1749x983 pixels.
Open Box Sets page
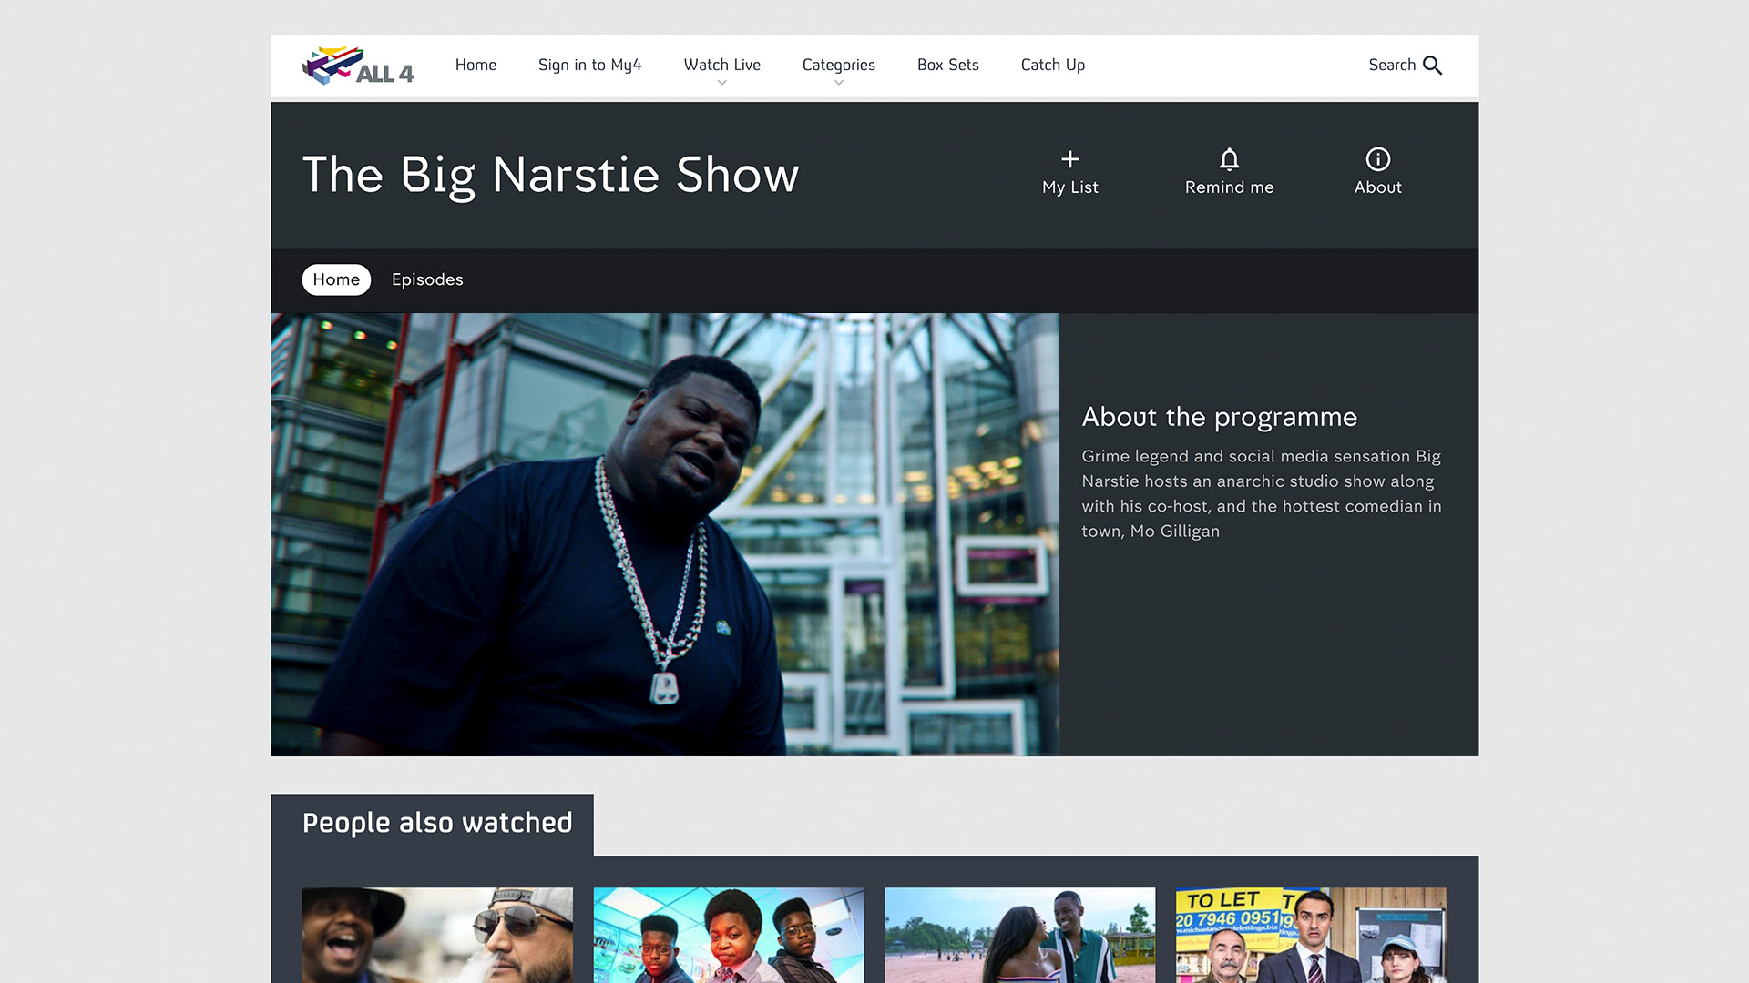(x=948, y=65)
